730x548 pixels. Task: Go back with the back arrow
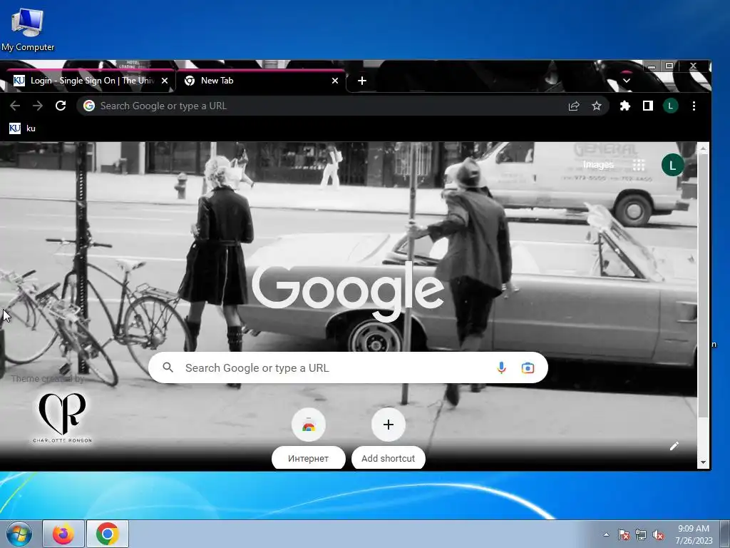pos(15,106)
